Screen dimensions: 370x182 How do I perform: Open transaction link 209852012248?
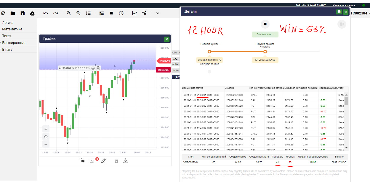point(234,100)
